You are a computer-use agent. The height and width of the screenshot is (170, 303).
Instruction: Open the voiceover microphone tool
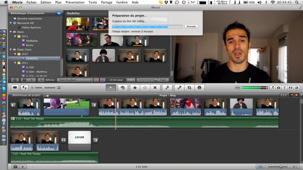point(179,88)
